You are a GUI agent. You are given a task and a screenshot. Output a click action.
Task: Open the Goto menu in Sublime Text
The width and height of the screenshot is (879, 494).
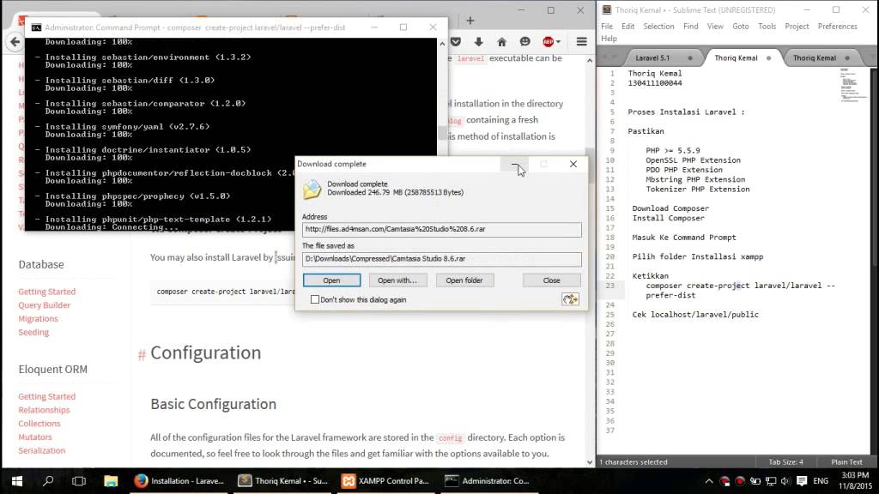coord(741,27)
